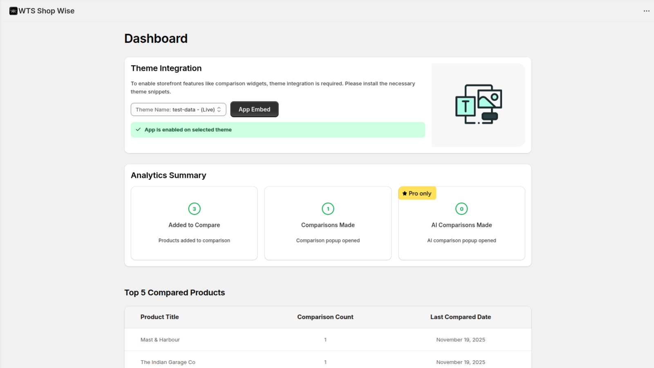654x368 pixels.
Task: Click the Comparison Count column header
Action: click(x=325, y=317)
